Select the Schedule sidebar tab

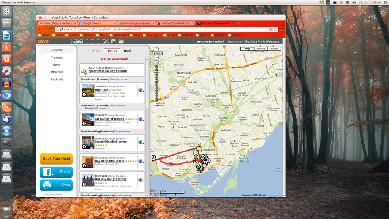(57, 50)
